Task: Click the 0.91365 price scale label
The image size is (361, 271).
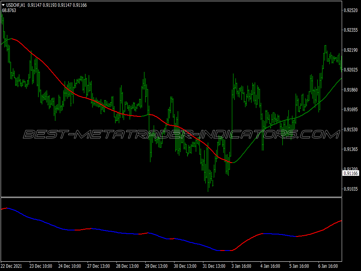Action: tap(351, 149)
